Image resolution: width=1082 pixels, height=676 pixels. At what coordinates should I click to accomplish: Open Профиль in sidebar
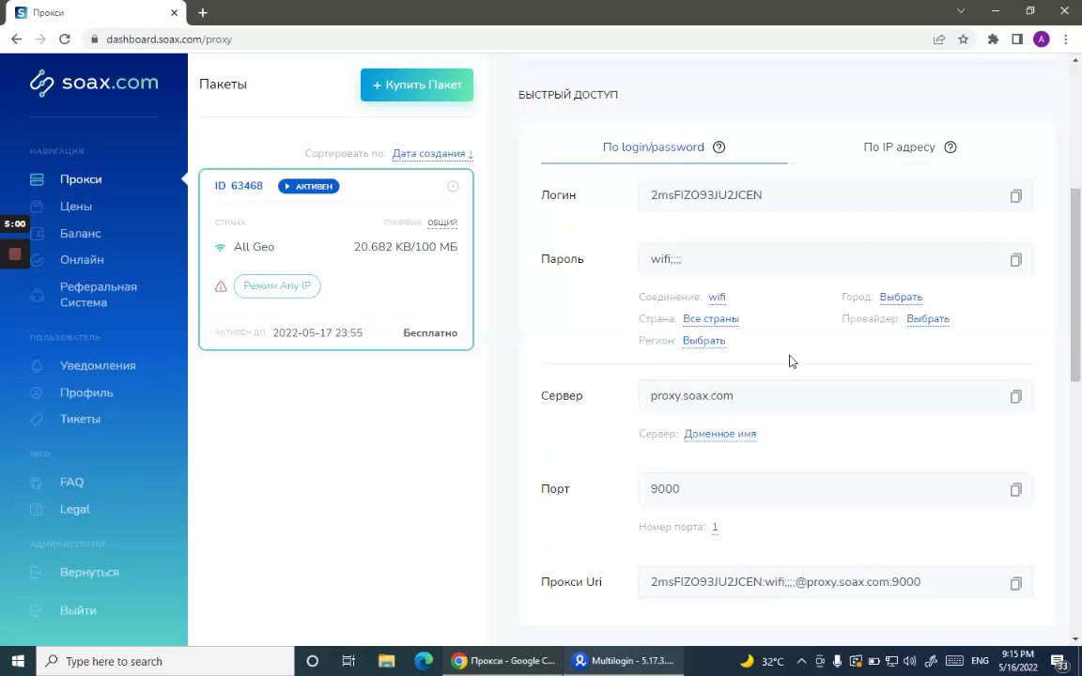[x=86, y=392]
